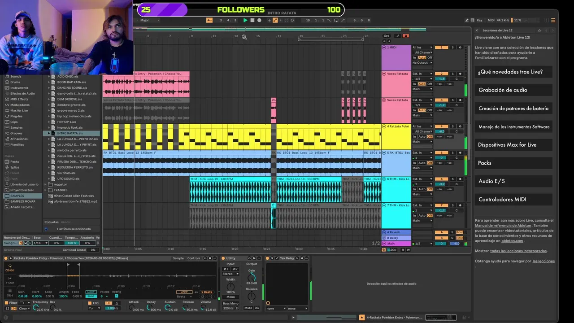Enable Bass Mono in Utility
Screen dimensions: 574x323
(x=230, y=303)
